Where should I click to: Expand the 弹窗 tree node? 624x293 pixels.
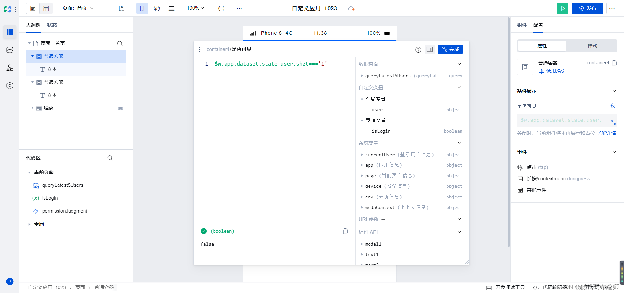pyautogui.click(x=32, y=108)
